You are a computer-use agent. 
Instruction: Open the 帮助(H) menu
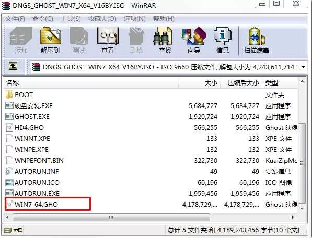coord(164,19)
